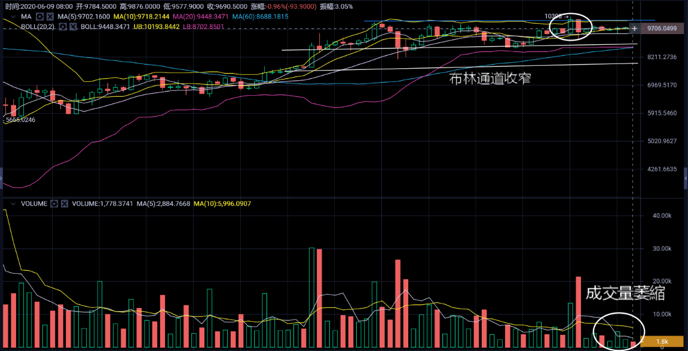Open MA indicator settings gear

click(39, 17)
